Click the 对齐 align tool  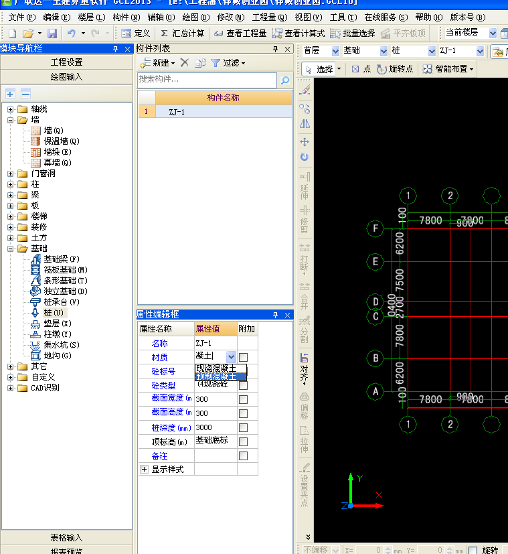pos(305,368)
